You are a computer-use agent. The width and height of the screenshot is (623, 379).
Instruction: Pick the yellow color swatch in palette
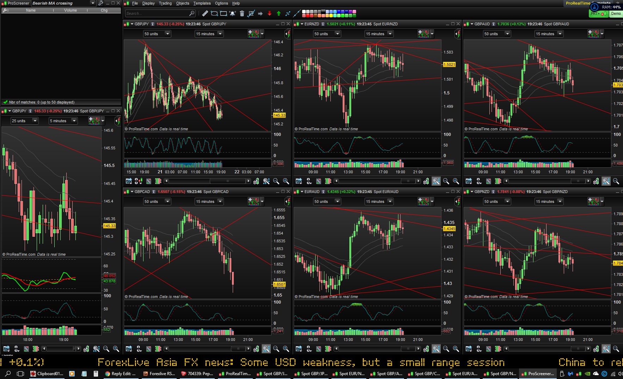click(x=331, y=15)
